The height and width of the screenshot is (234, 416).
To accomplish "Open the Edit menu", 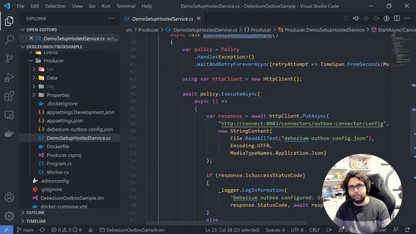I will [34, 6].
